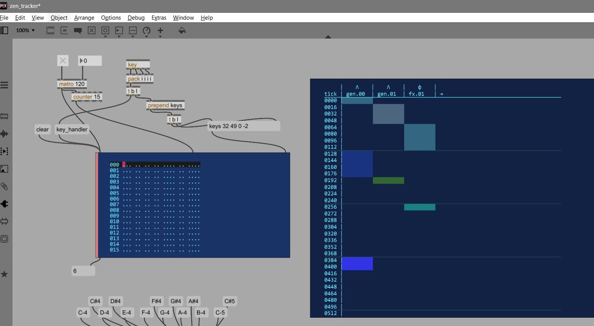Screen dimensions: 594x326
Task: Click the C#5 note message box
Action: pyautogui.click(x=230, y=301)
